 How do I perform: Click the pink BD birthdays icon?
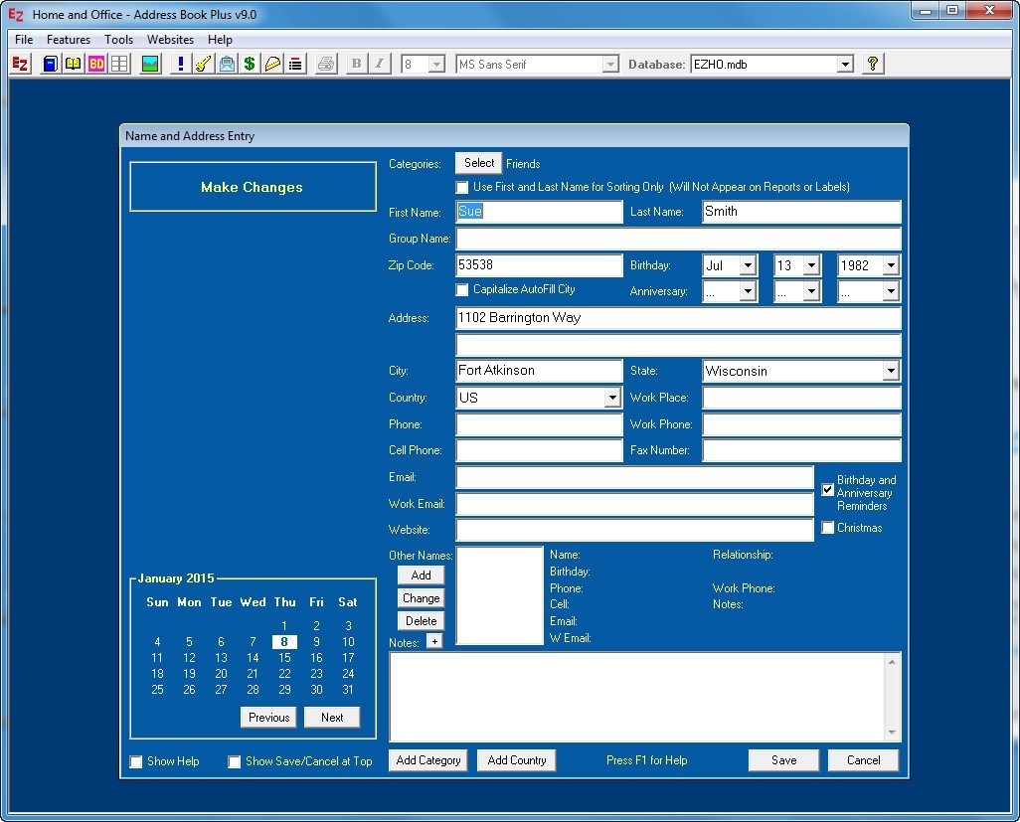click(95, 63)
